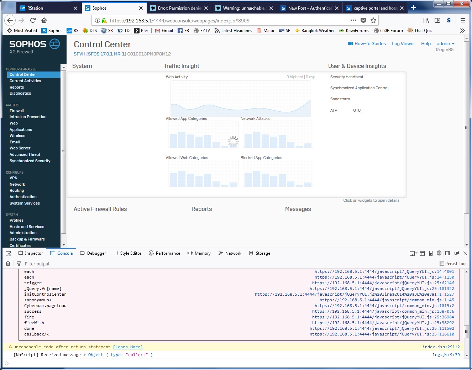Expand the Object in NoScript console message
Viewport: 472px width, 370px height.
pyautogui.click(x=85, y=355)
